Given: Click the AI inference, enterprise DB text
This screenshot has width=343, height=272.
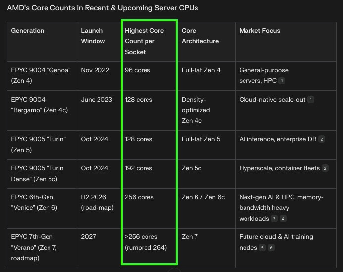Looking at the screenshot, I should (x=278, y=139).
